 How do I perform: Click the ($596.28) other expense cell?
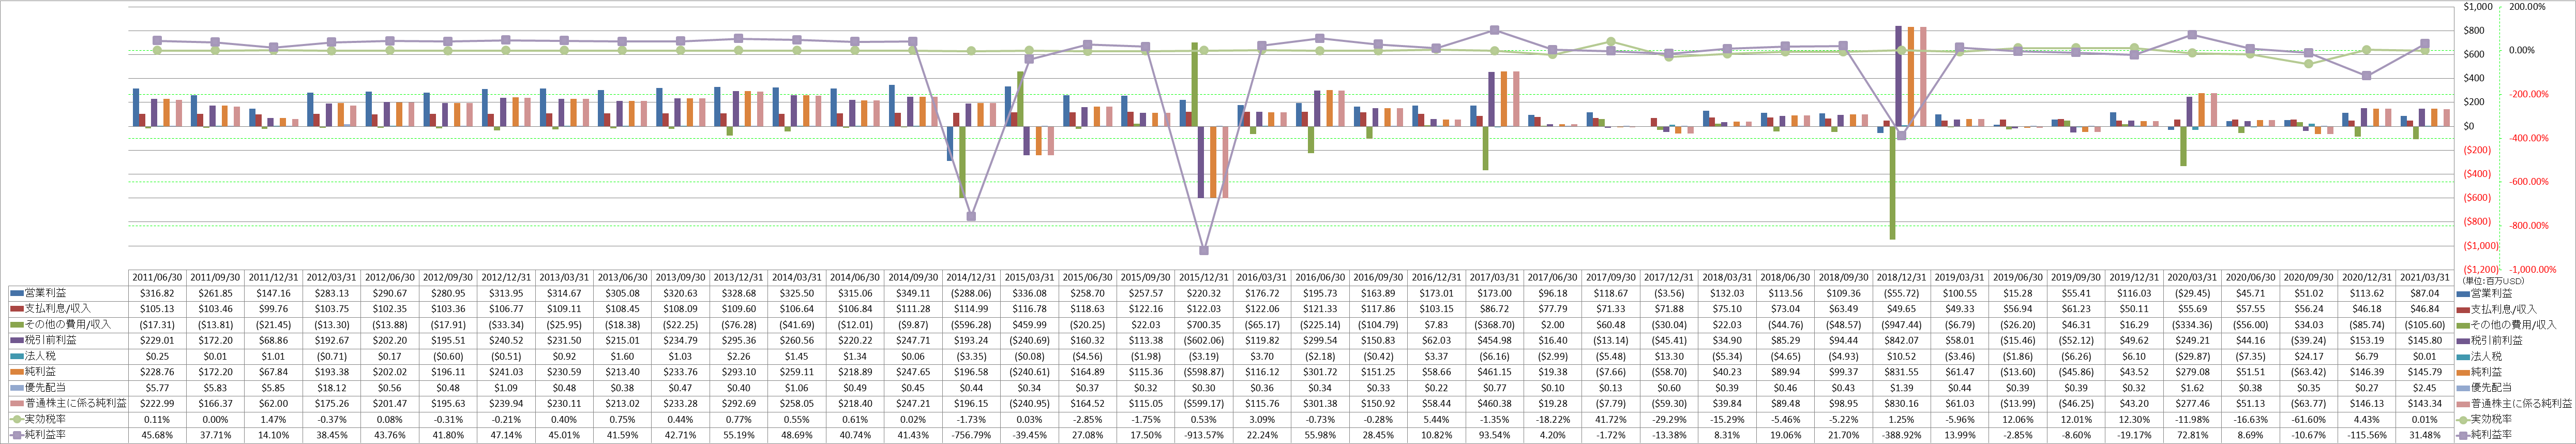[971, 325]
